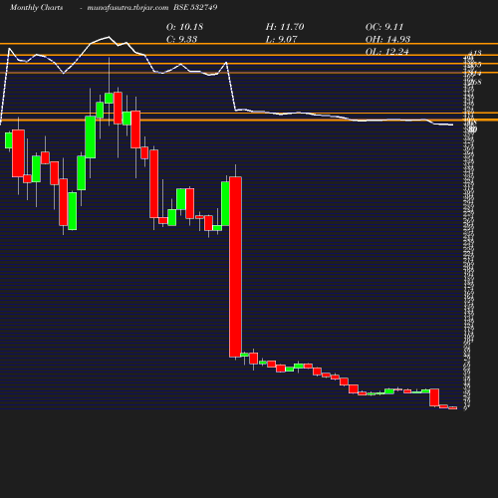Select the high price 'H: 11.70'
The height and width of the screenshot is (498, 498).
point(285,27)
